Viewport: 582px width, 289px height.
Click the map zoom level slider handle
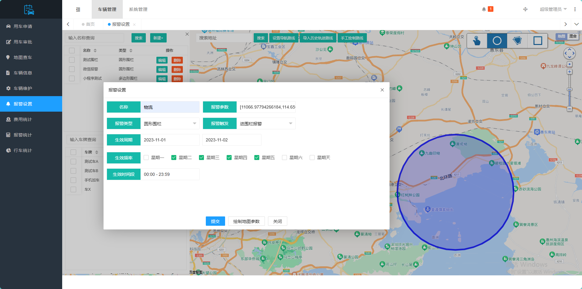pos(570,89)
